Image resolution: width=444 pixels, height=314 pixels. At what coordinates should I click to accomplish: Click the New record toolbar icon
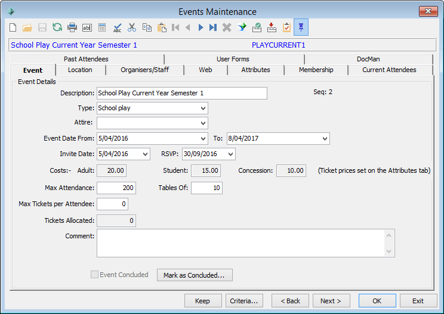13,27
